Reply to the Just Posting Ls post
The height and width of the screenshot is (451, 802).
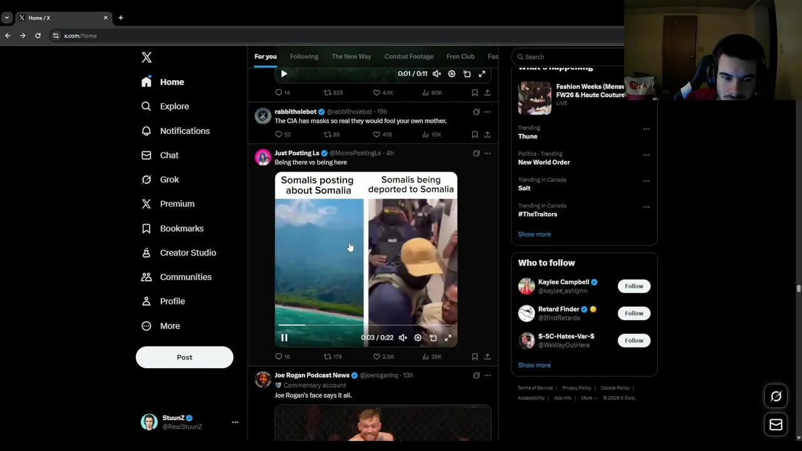point(283,356)
